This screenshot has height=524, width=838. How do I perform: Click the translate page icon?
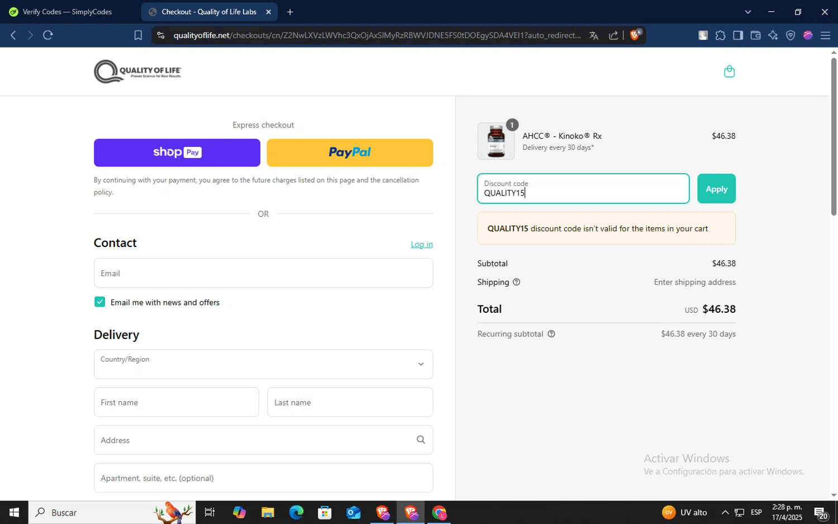point(594,35)
